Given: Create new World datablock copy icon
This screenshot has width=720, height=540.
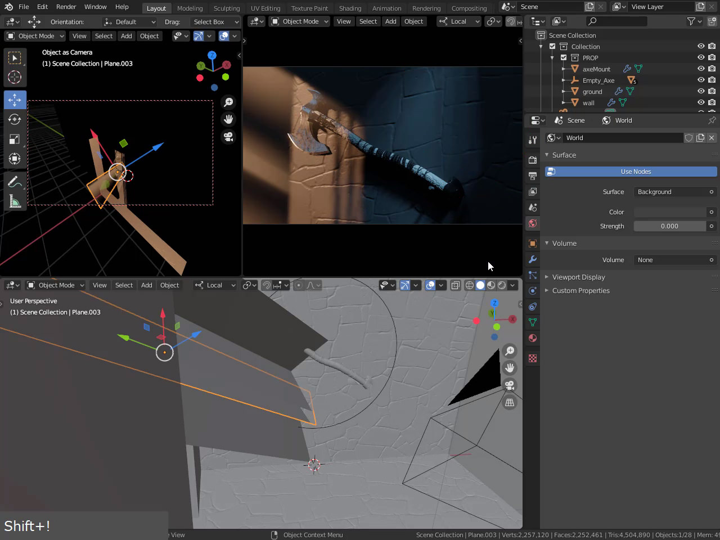Looking at the screenshot, I should pos(700,138).
